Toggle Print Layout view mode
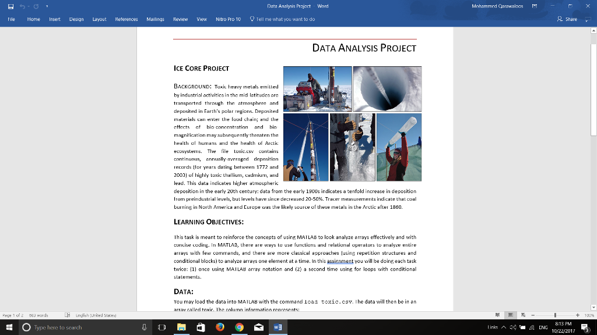The image size is (597, 335). [x=511, y=314]
